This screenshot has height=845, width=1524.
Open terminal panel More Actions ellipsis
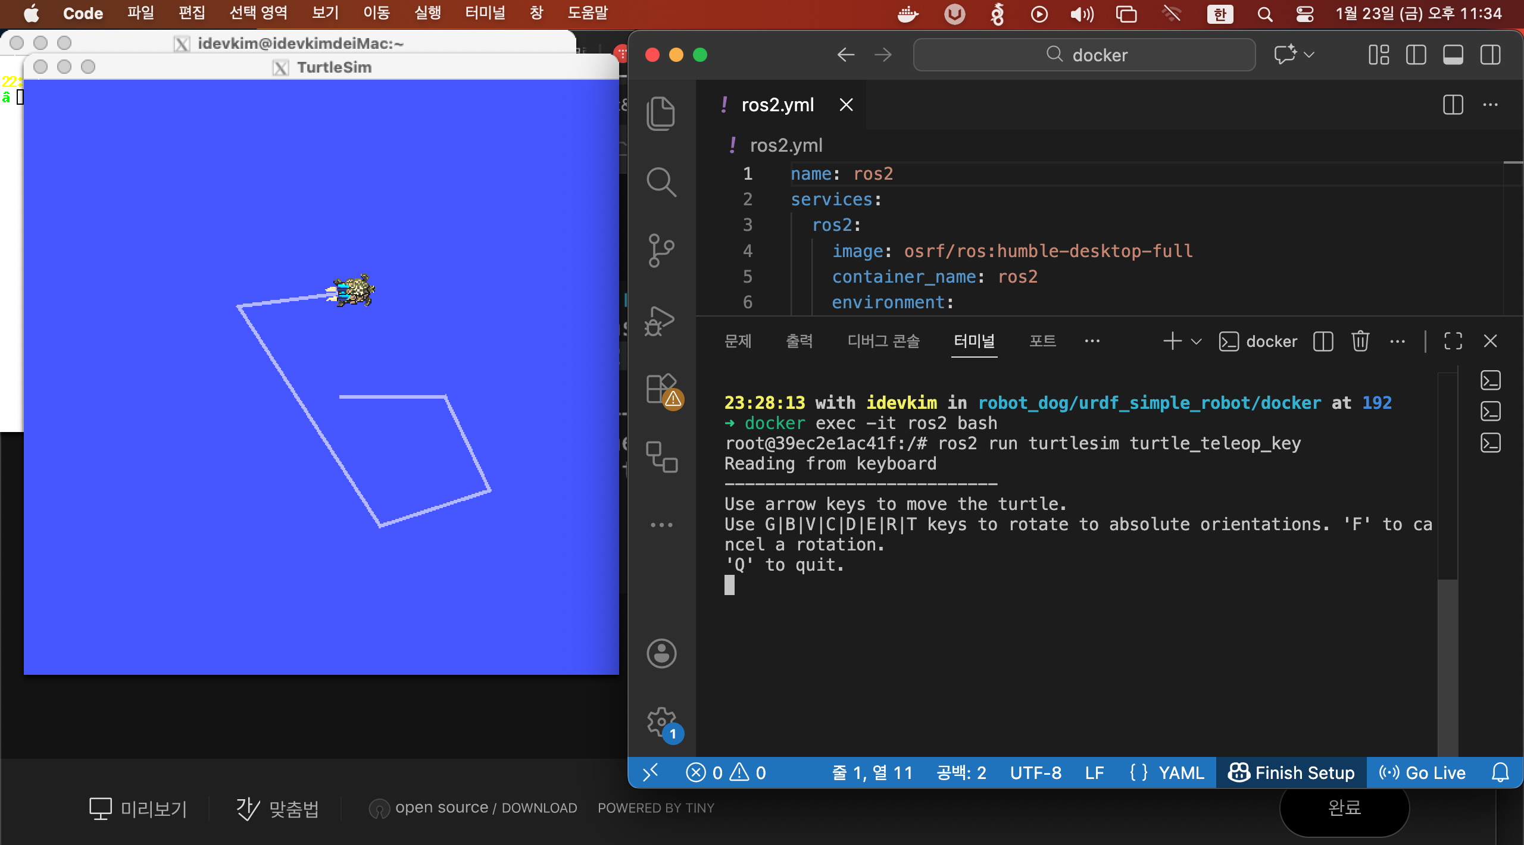(1397, 342)
